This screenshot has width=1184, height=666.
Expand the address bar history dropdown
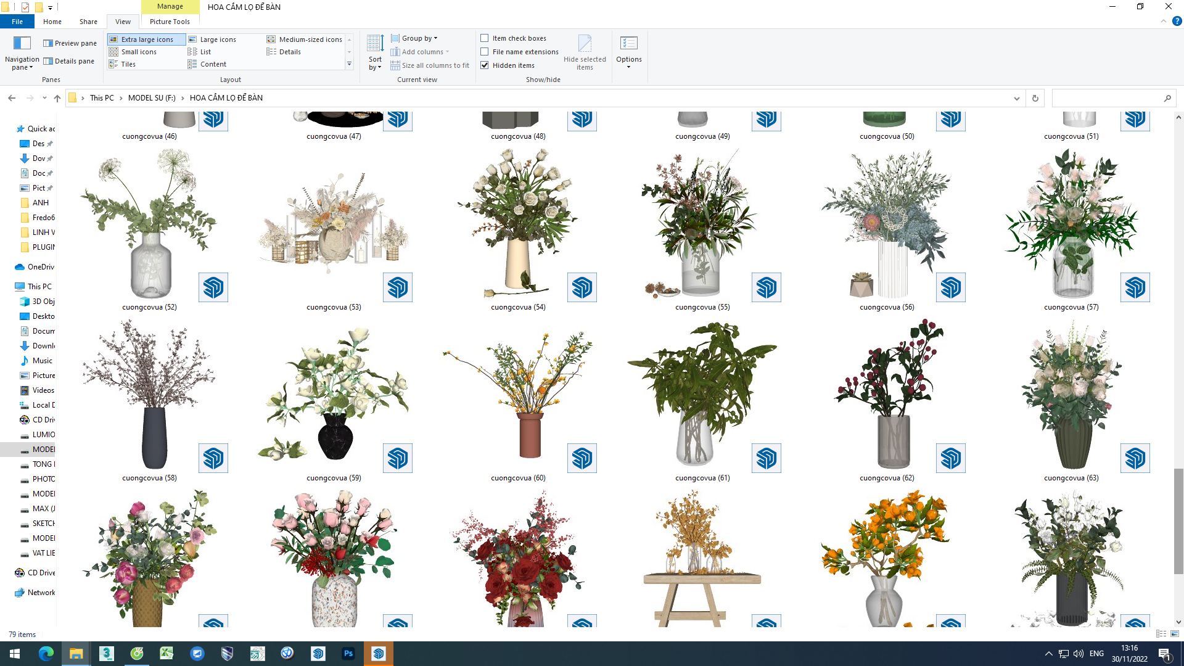[1016, 98]
